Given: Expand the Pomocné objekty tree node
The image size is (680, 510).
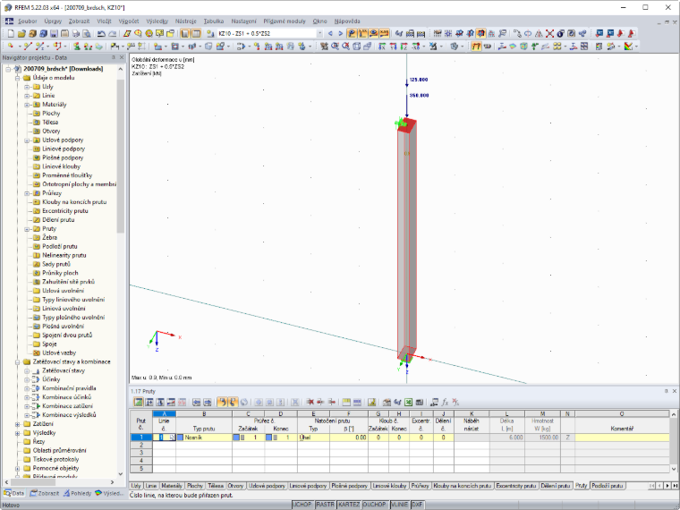Looking at the screenshot, I should (x=17, y=468).
